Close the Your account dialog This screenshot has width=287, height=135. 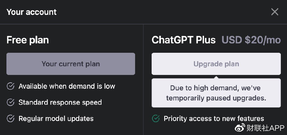[x=275, y=12]
